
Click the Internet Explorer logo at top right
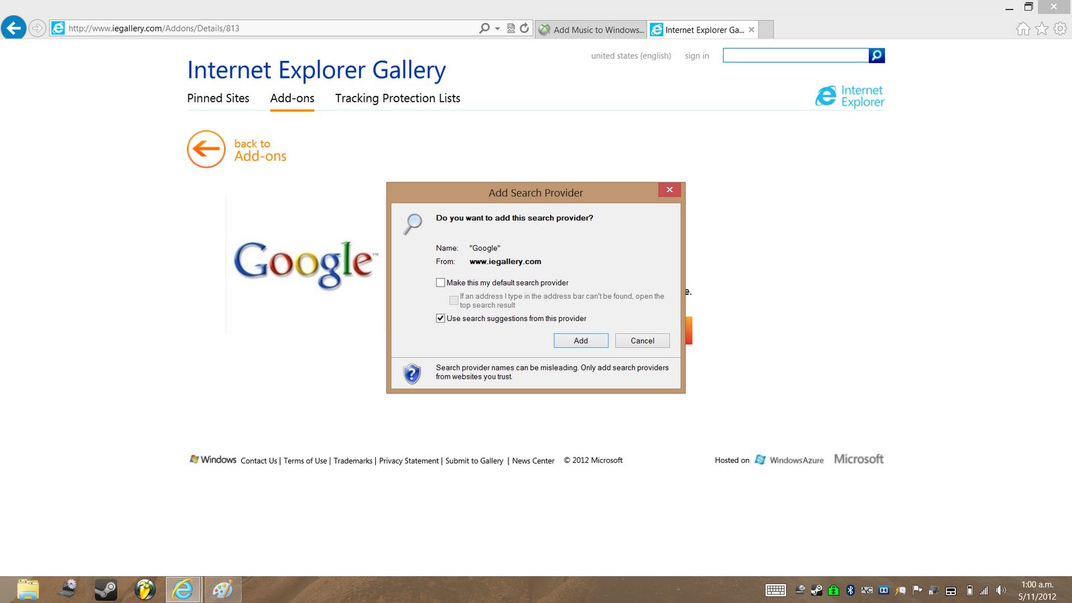849,95
